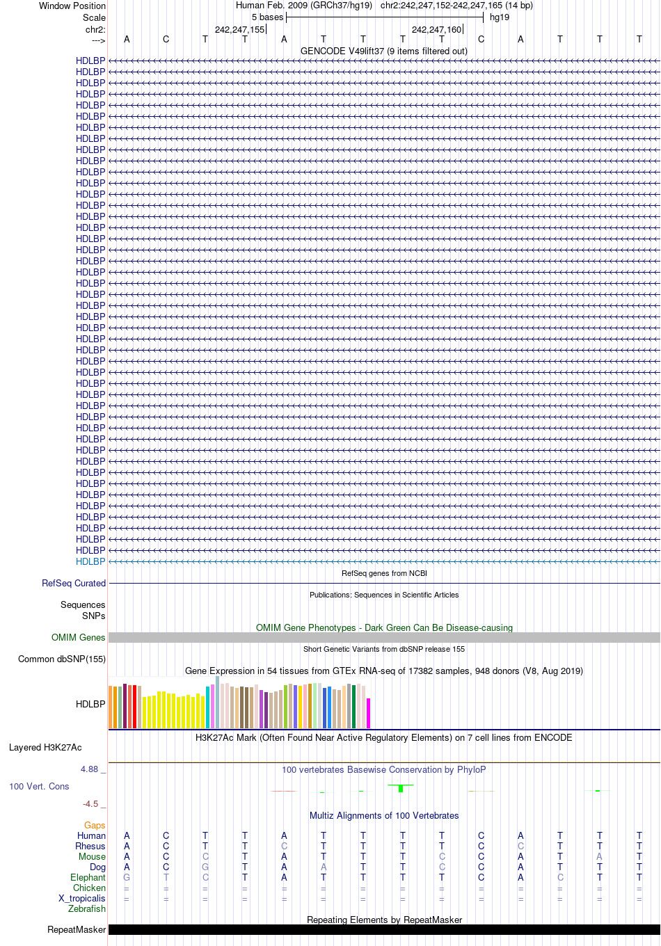Click HDLBP label beside the GTEx chart

[90, 704]
